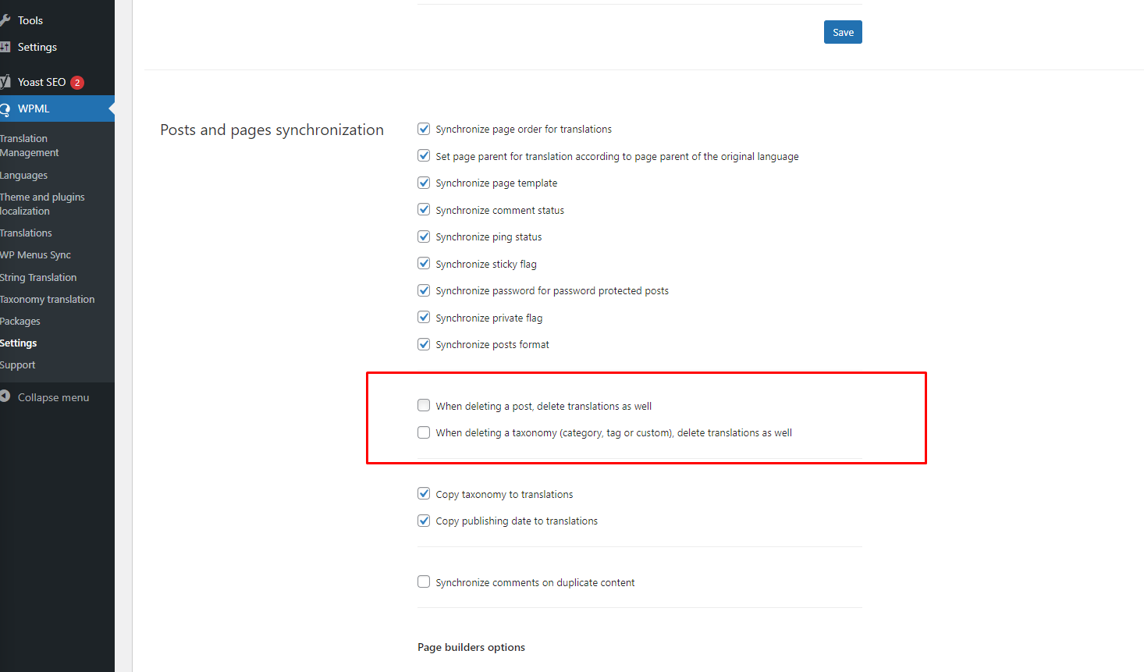Open the WPML Support link

coord(17,365)
